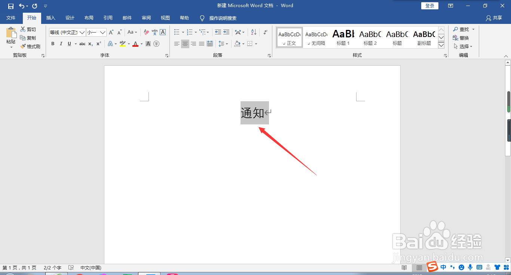
Task: Increase paragraph indent
Action: tap(226, 33)
